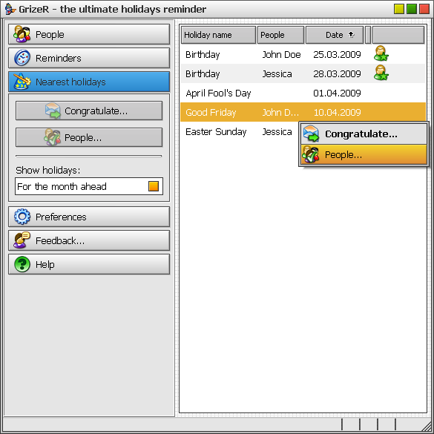Choose Congratulate... in the context menu
This screenshot has height=434, width=434.
(364, 134)
